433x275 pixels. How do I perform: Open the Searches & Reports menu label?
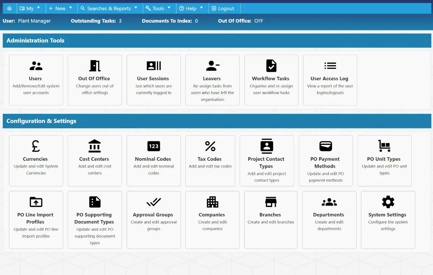click(109, 9)
